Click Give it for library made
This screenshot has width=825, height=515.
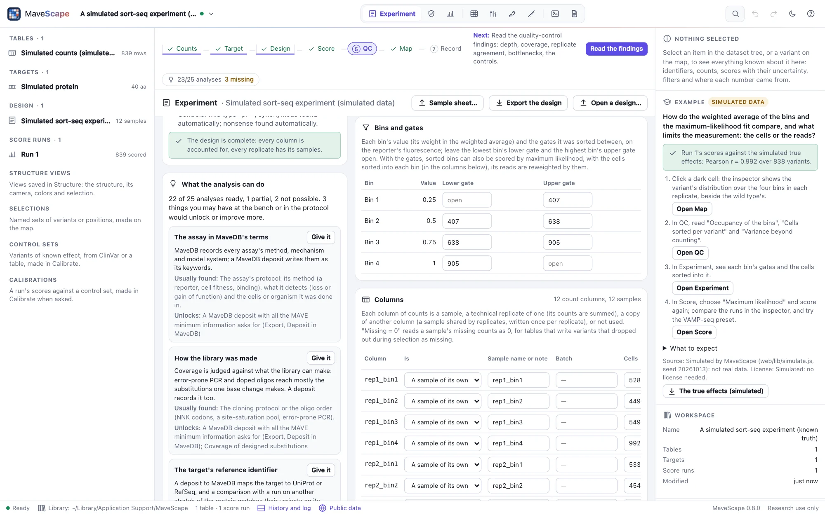tap(321, 358)
